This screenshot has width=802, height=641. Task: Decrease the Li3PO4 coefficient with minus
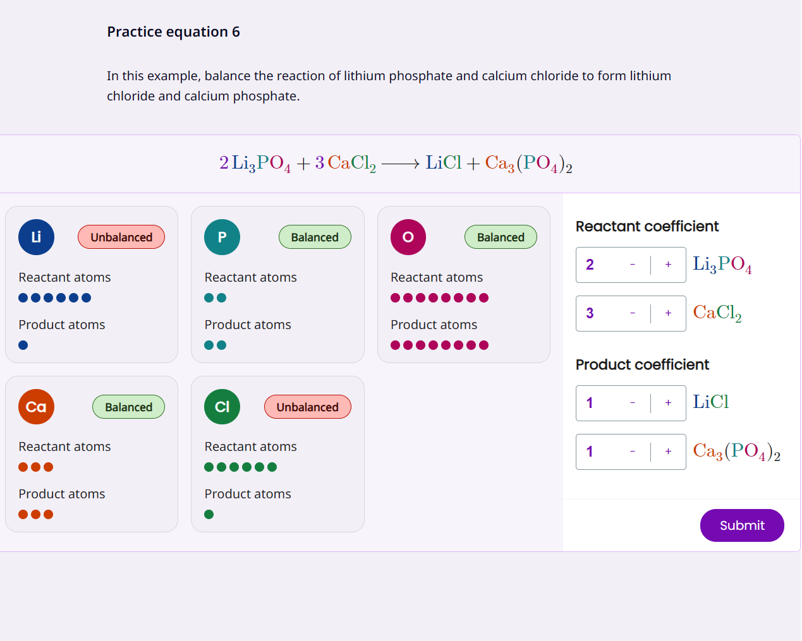633,265
